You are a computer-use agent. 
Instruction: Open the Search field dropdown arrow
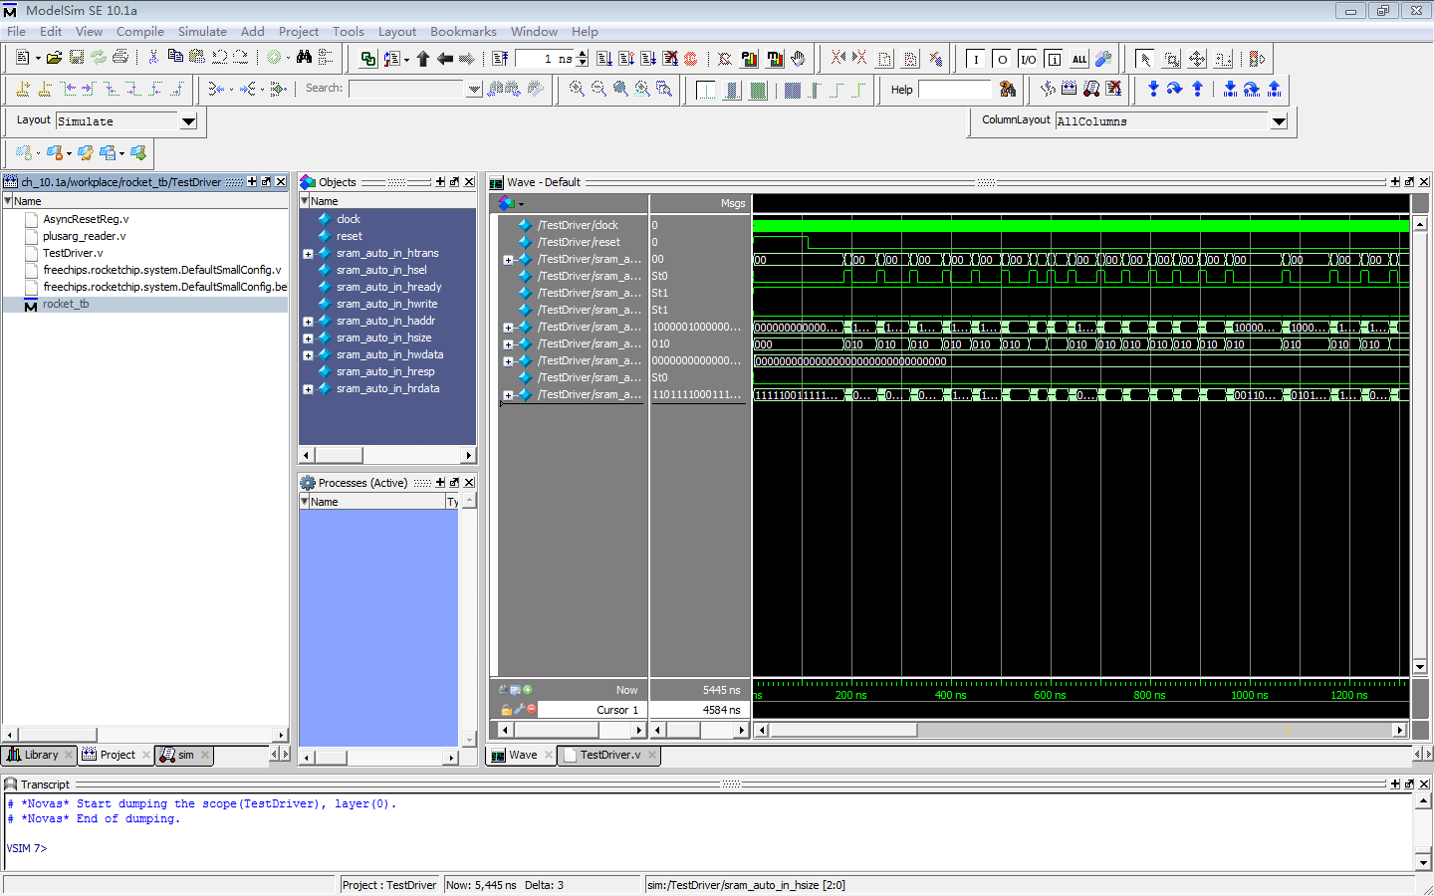pos(474,89)
